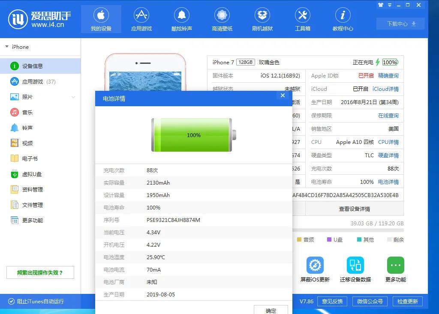Visit the 教程中心 tutorial center
439x314 pixels.
tap(343, 19)
